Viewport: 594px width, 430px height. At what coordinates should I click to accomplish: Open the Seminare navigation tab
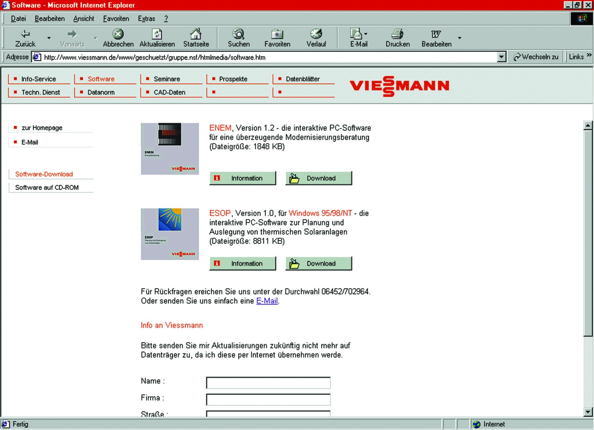pos(171,79)
